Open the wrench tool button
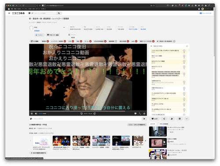The height and width of the screenshot is (166, 220). (x=172, y=119)
